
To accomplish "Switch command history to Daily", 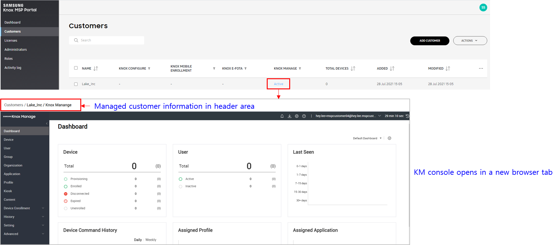I will click(x=138, y=240).
